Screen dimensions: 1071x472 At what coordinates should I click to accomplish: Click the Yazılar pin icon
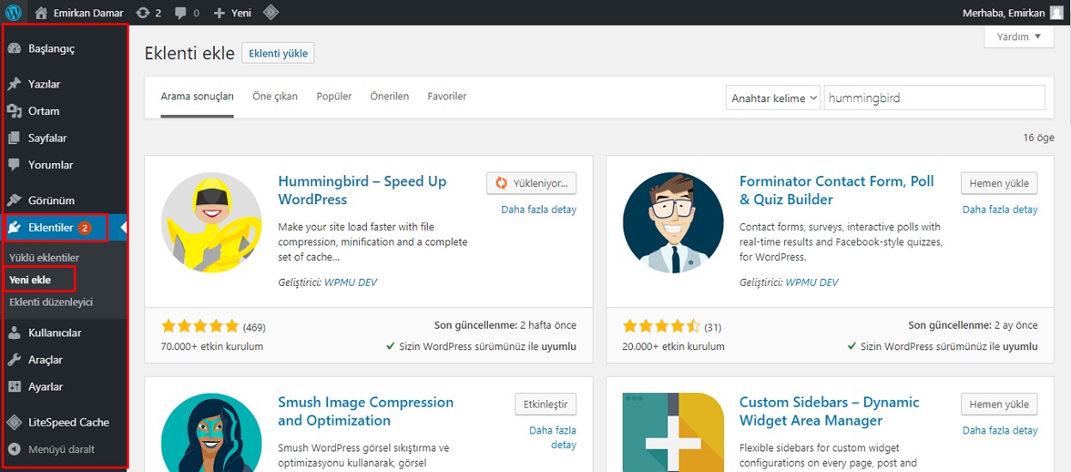[15, 84]
